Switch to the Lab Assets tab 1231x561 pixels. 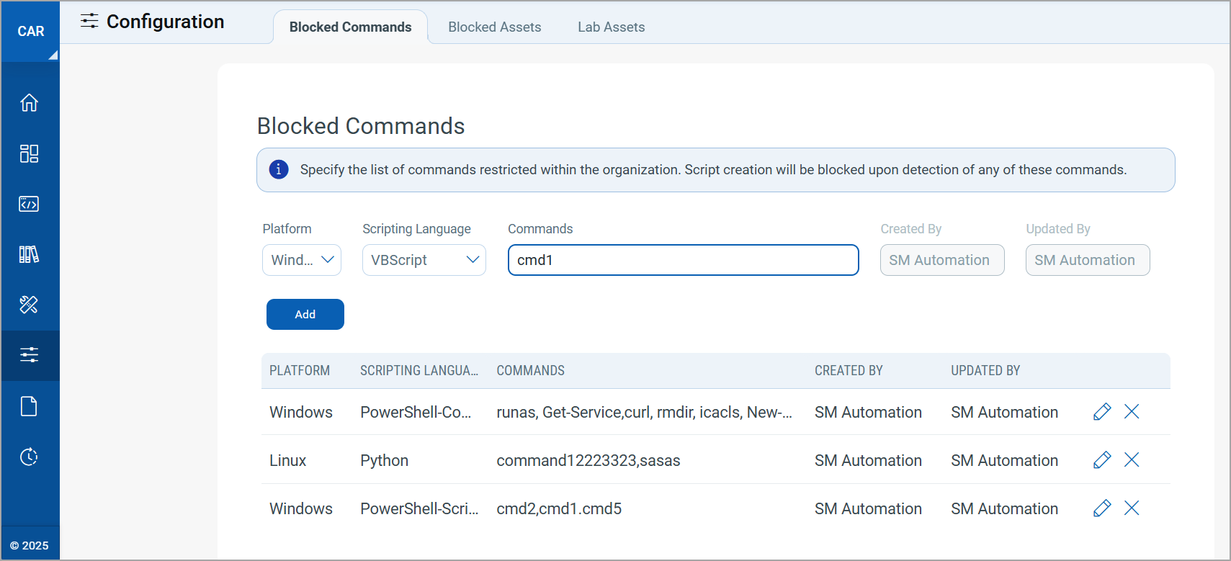611,27
